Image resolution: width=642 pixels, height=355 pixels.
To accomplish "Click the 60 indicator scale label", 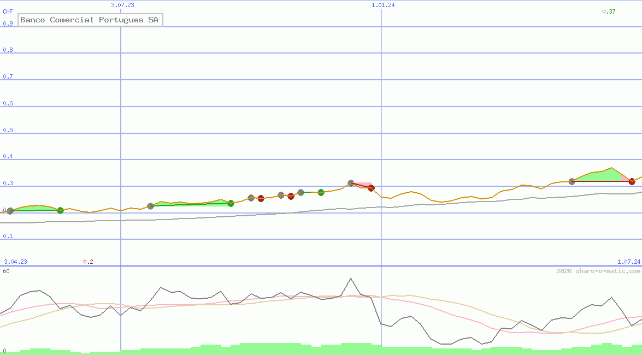I will pyautogui.click(x=6, y=271).
